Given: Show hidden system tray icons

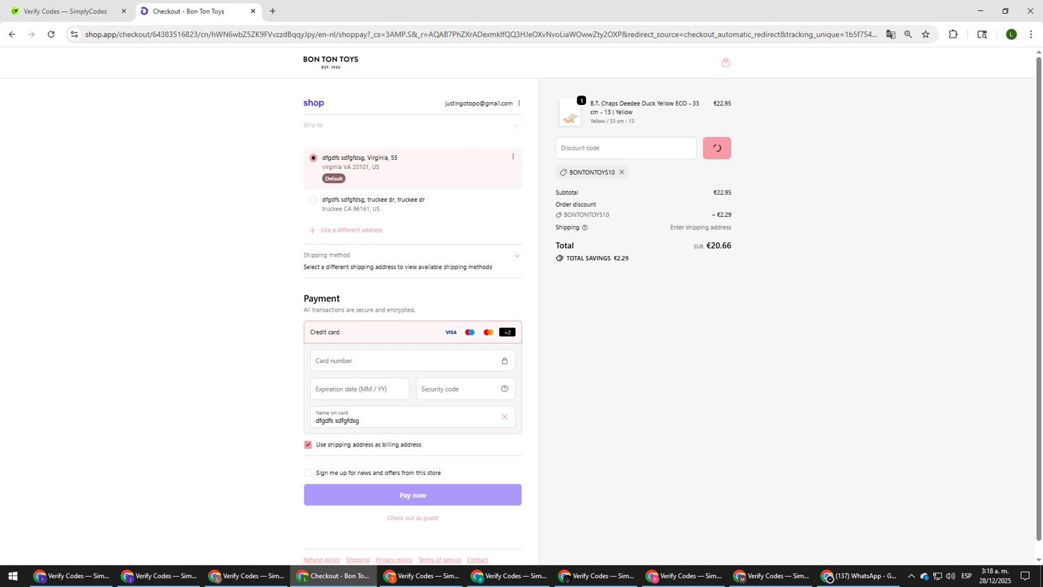Looking at the screenshot, I should click(x=911, y=576).
